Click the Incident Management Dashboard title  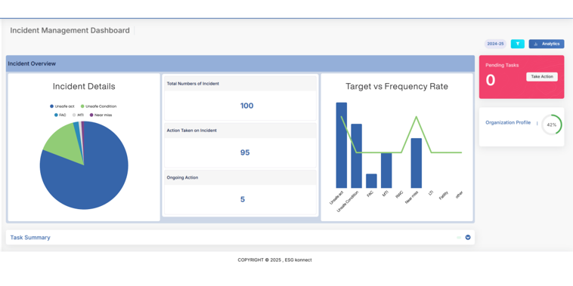tap(70, 30)
